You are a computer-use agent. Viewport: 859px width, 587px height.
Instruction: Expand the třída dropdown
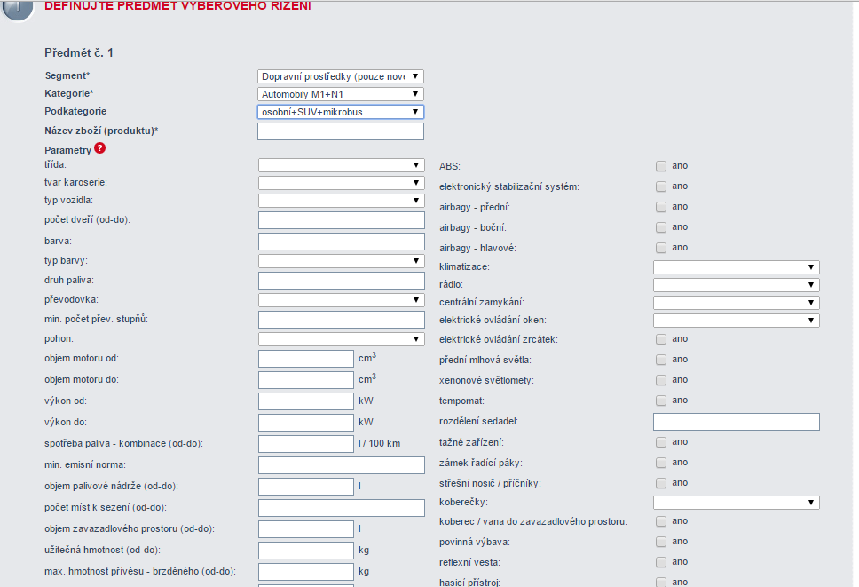(342, 165)
